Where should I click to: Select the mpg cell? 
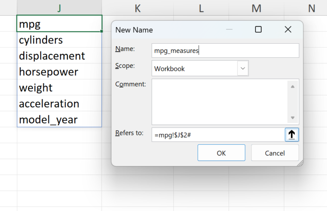point(59,24)
